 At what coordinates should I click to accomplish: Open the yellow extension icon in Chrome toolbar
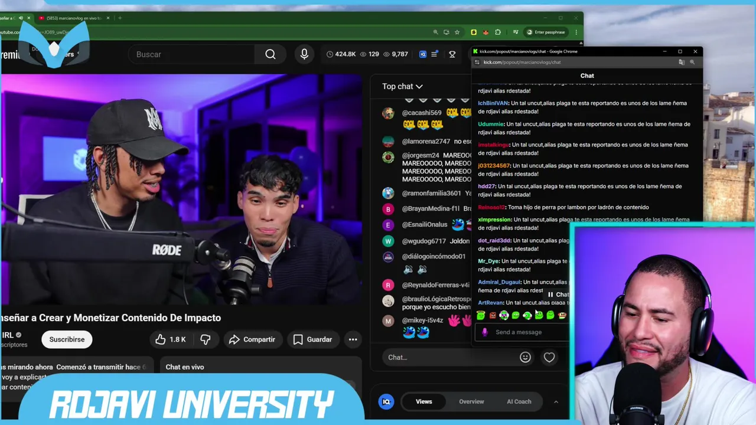click(x=474, y=32)
